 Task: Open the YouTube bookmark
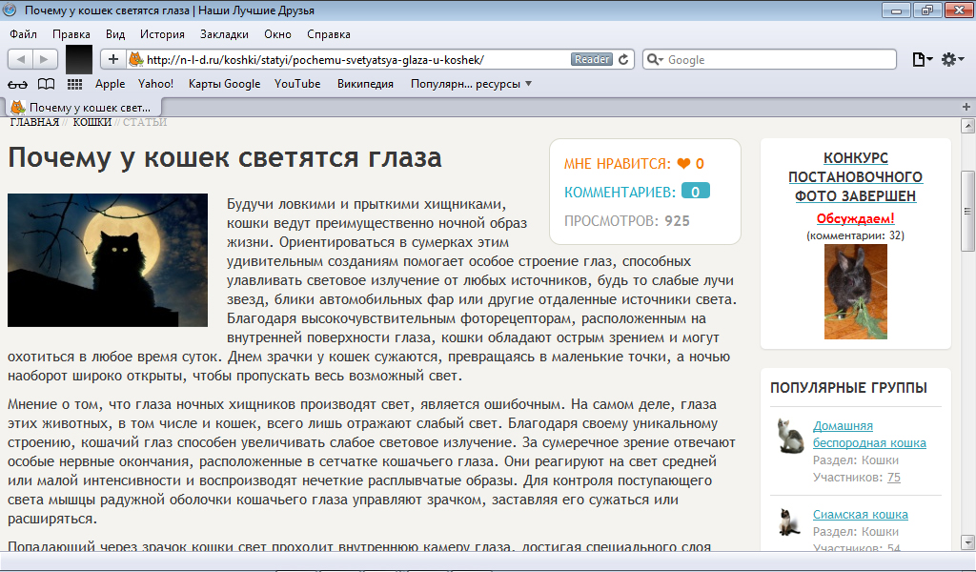tap(297, 84)
